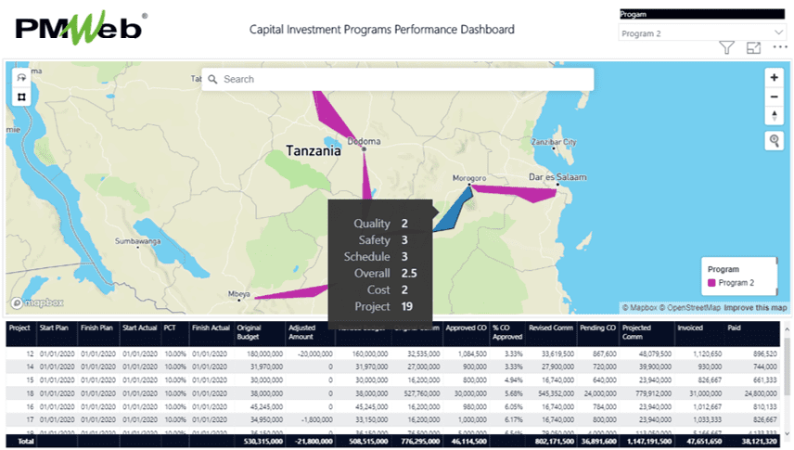Click the Improve this map link
794x450 pixels.
(755, 308)
